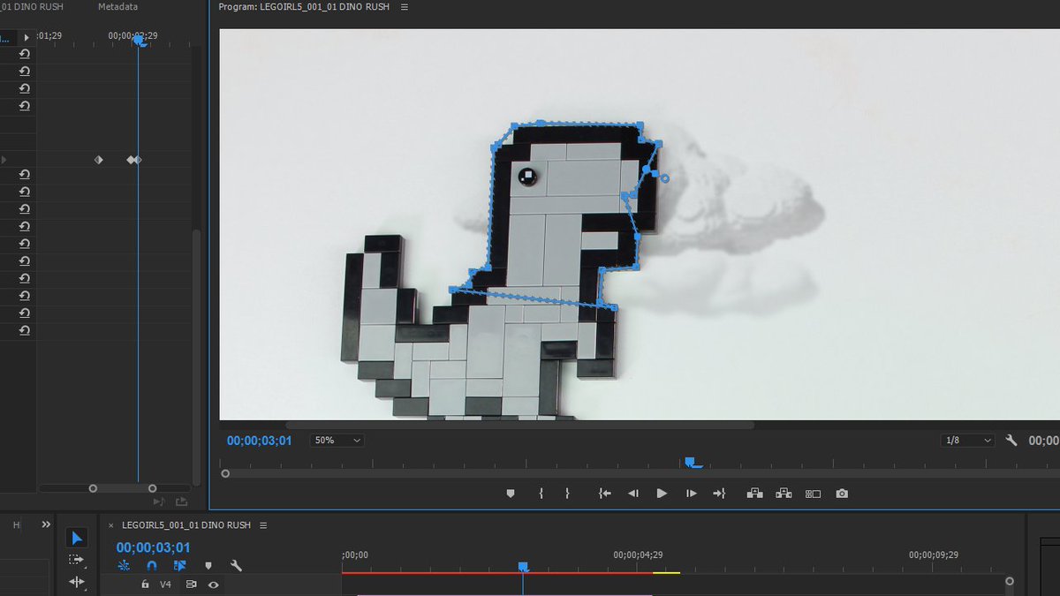The height and width of the screenshot is (596, 1060).
Task: Expand hidden panels with double chevron
Action: point(46,524)
